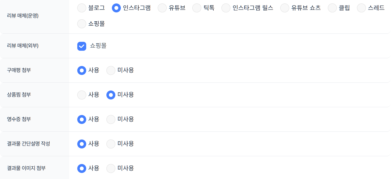The image size is (391, 179).
Task: Uncheck the 쇼핑몰 external review media checkbox
Action: (x=82, y=46)
